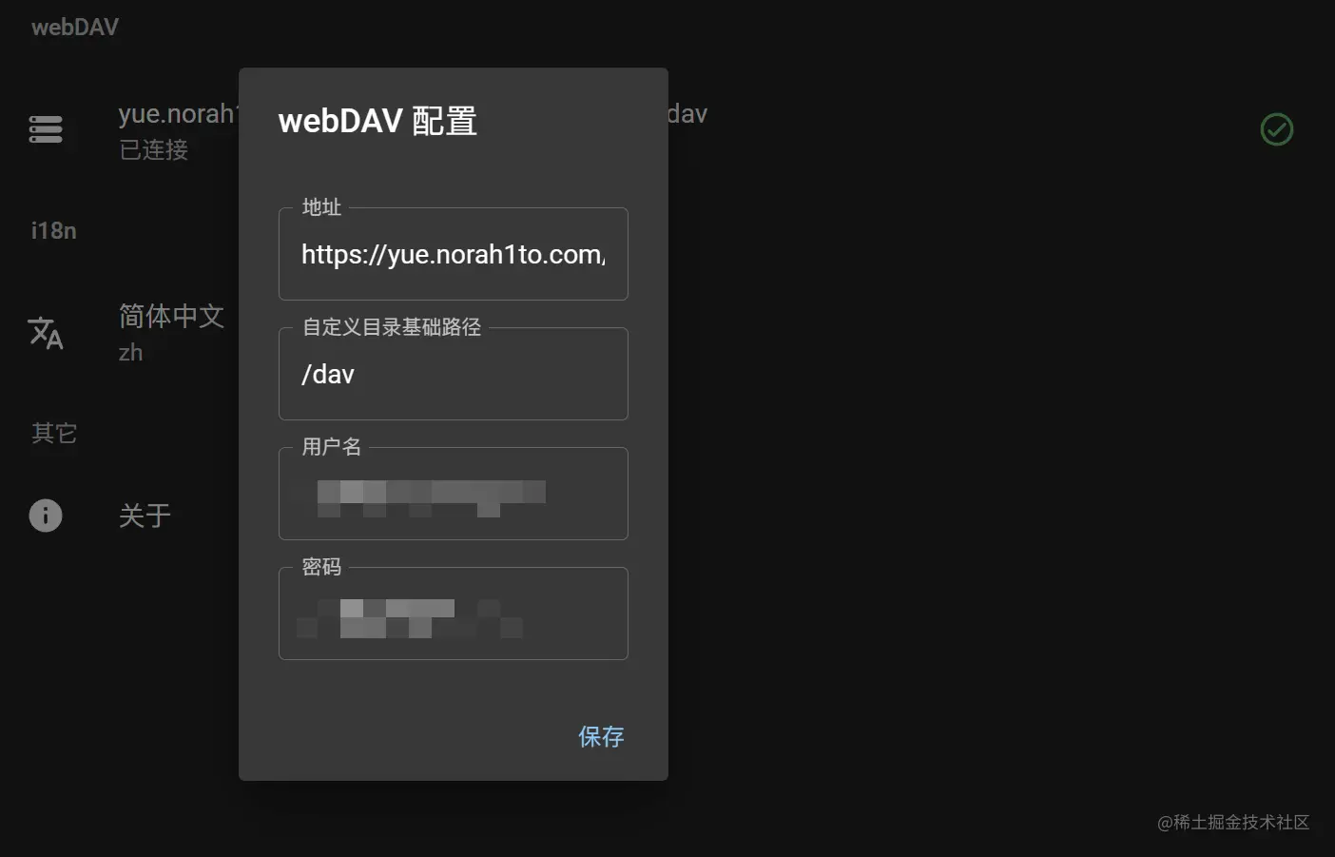Viewport: 1335px width, 857px height.
Task: Open the 简体中文 language setting
Action: 171,316
